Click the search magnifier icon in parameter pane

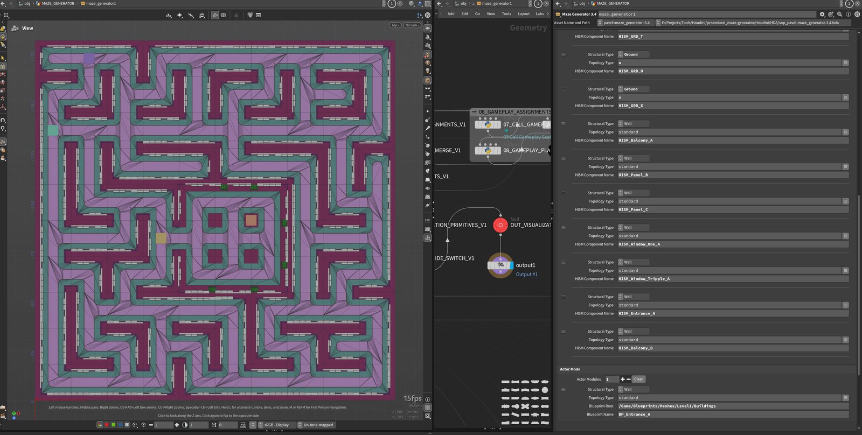(x=840, y=15)
